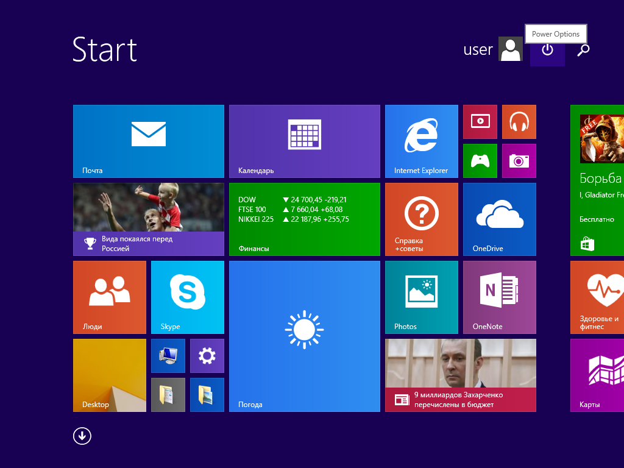Open the This PC computer tile
Screen dimensions: 624x468
coord(168,356)
